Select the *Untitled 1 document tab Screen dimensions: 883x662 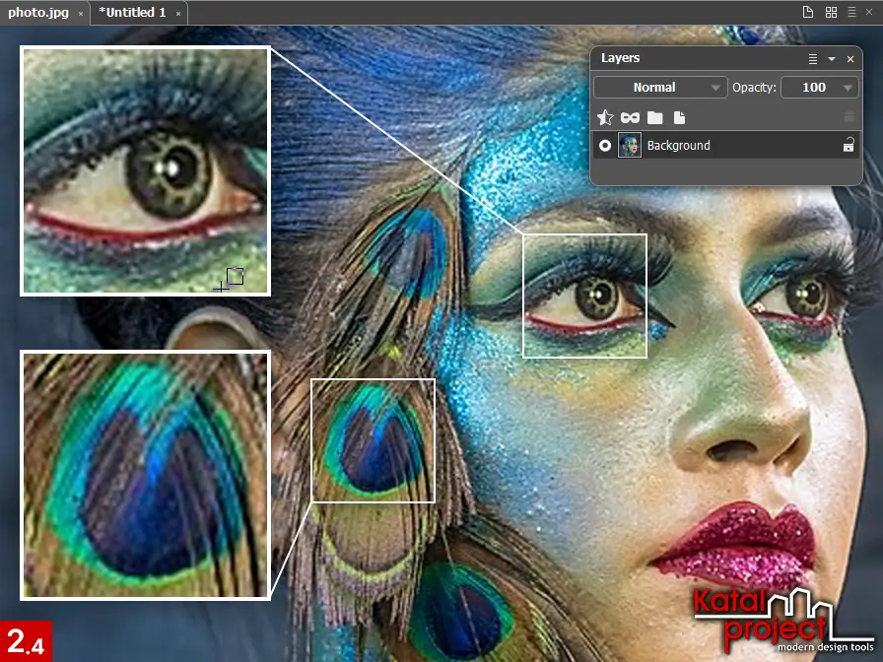click(131, 13)
